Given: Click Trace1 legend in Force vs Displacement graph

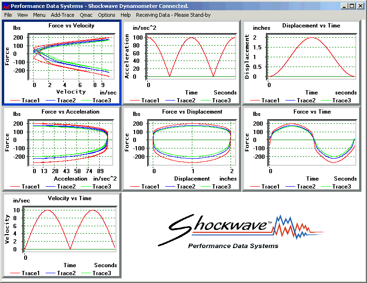Looking at the screenshot, I should click(x=145, y=186).
